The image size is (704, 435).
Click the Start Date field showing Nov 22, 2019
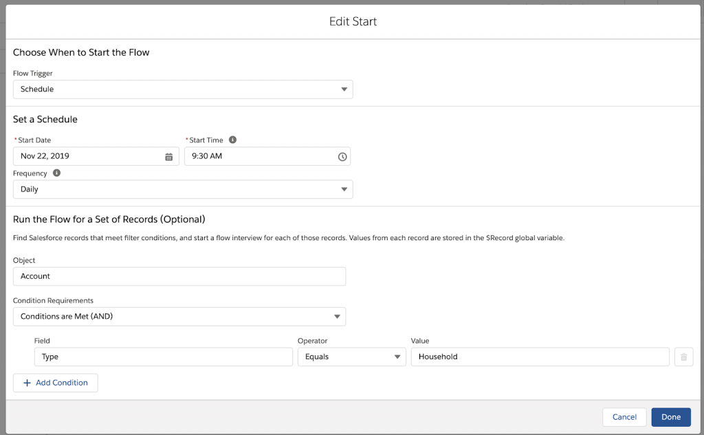click(89, 156)
